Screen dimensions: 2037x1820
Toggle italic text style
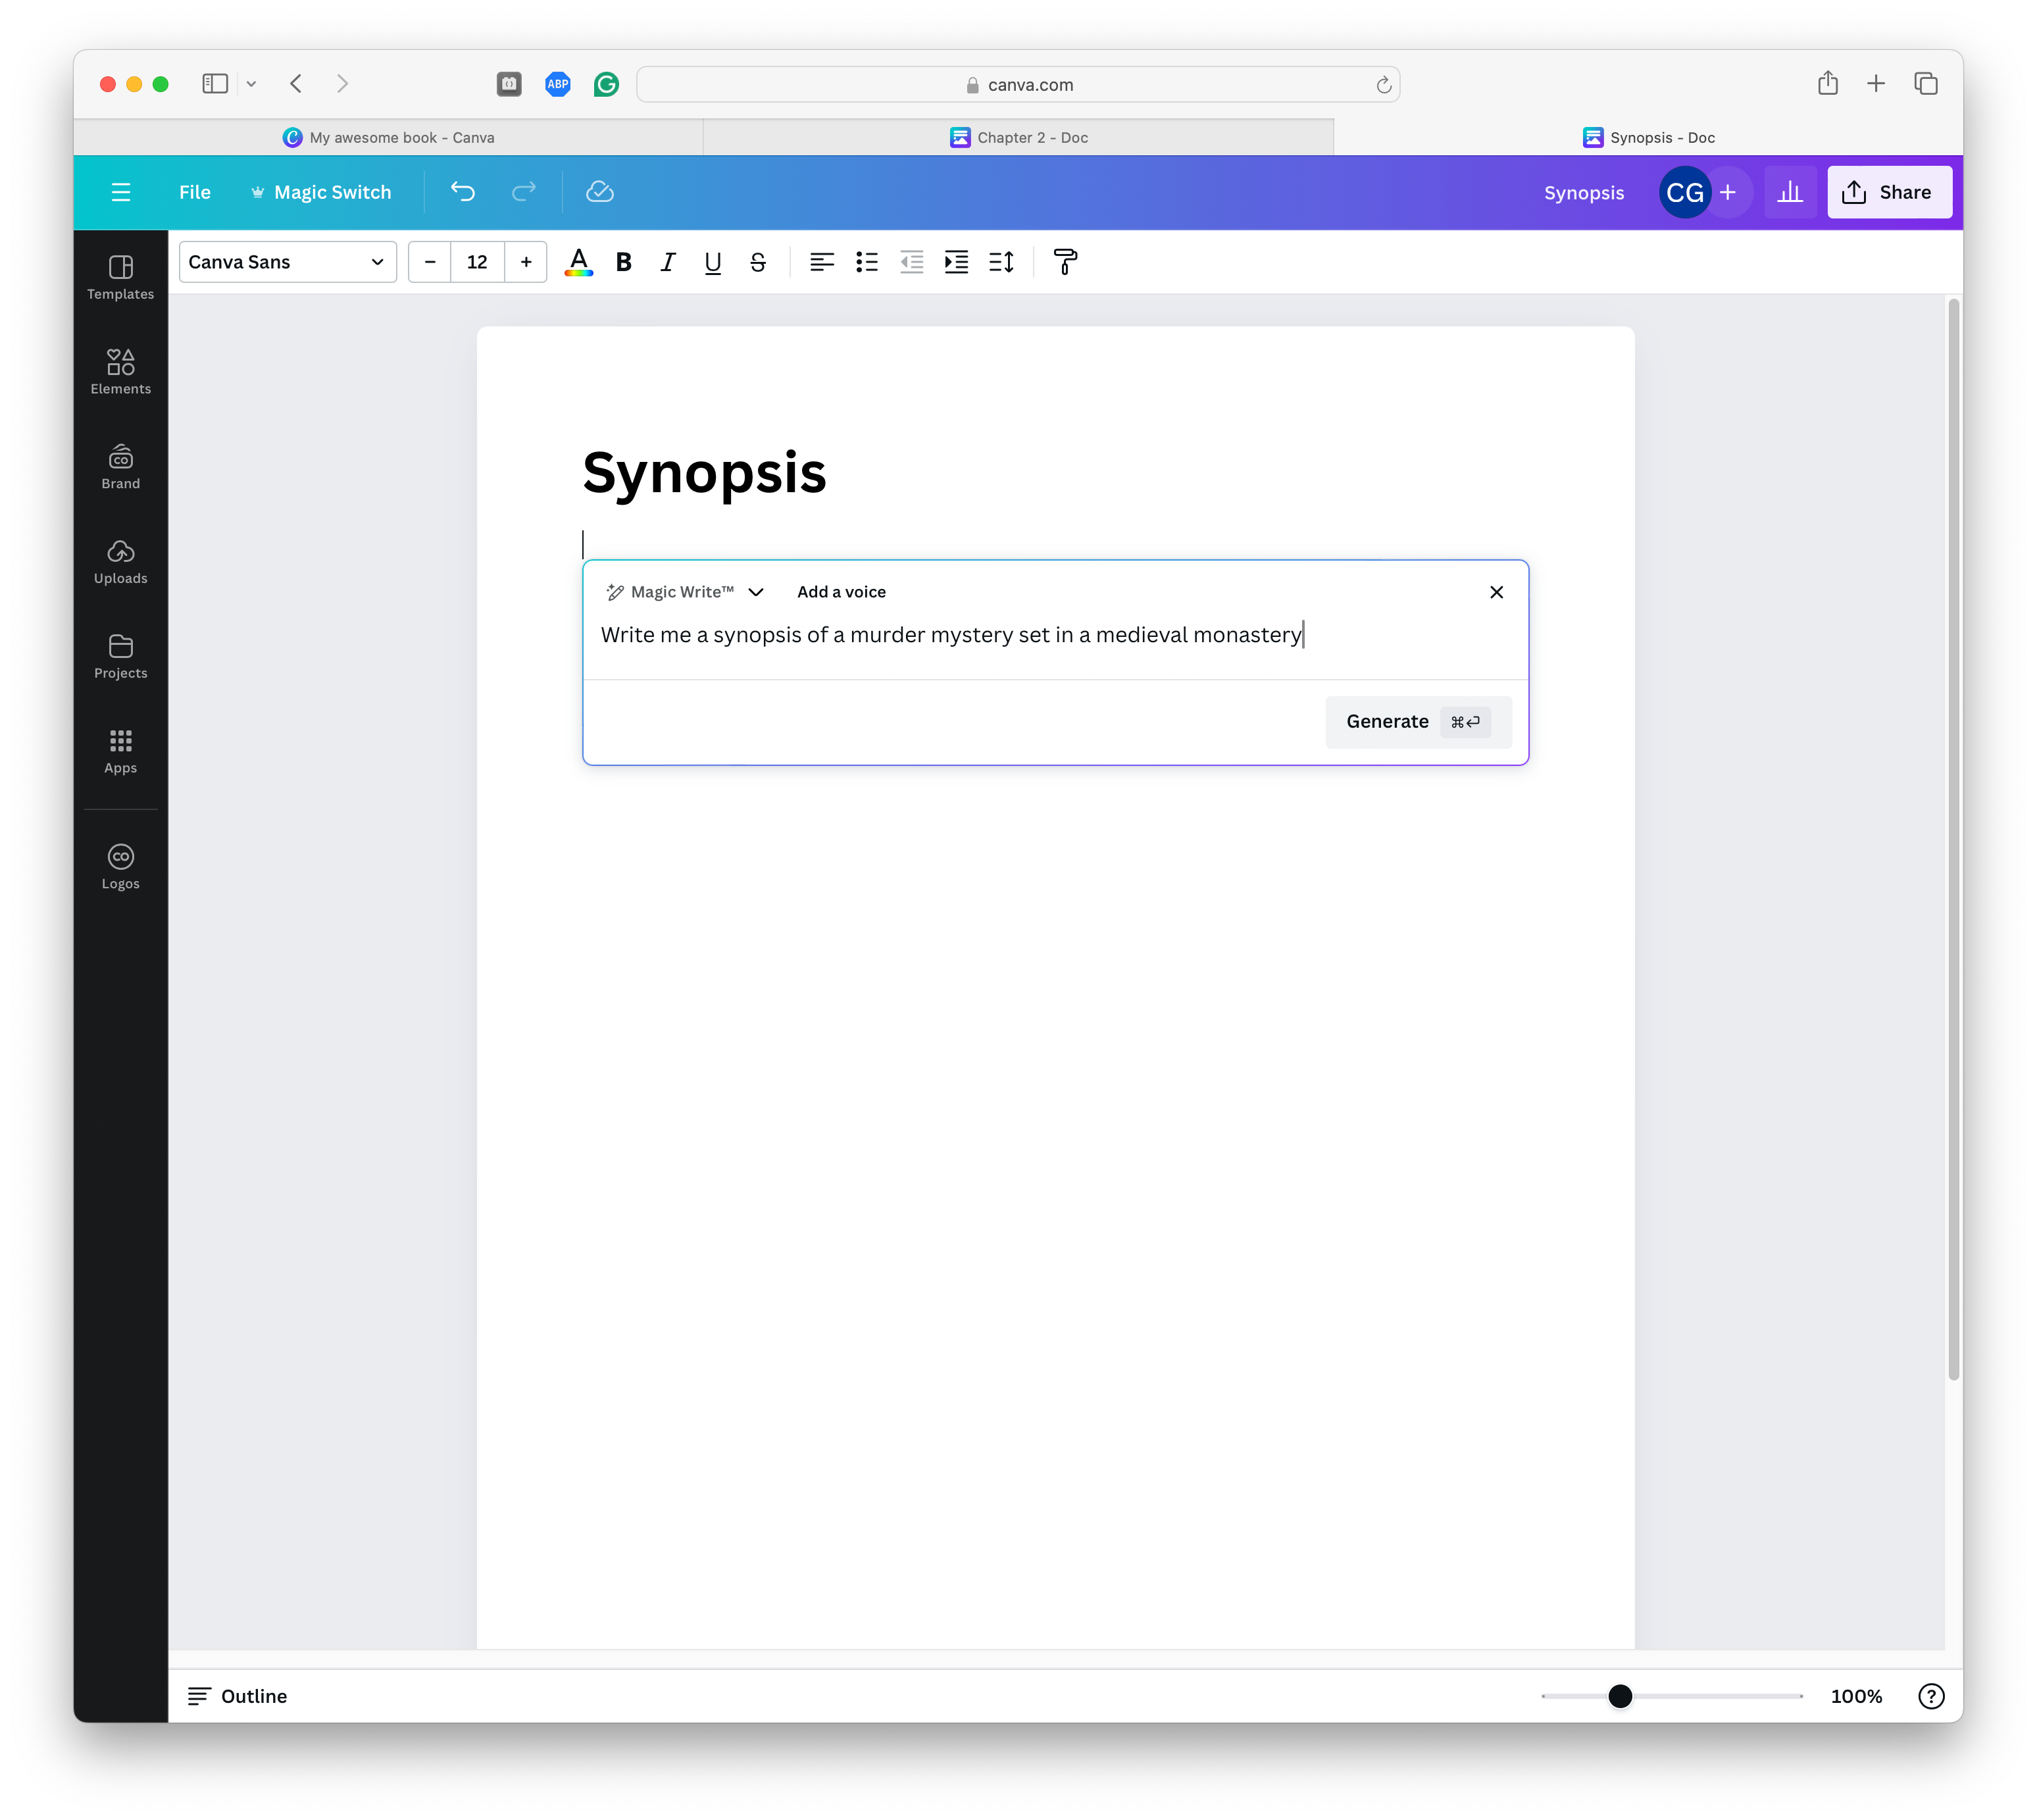click(x=668, y=262)
